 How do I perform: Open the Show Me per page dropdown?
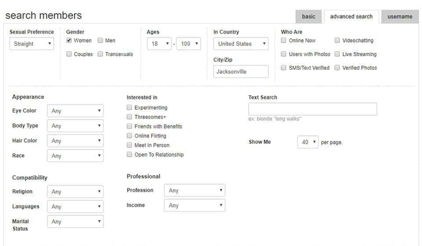click(308, 143)
